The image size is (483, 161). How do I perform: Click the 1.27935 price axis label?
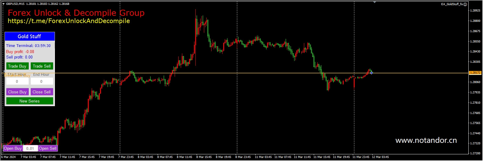point(475,92)
